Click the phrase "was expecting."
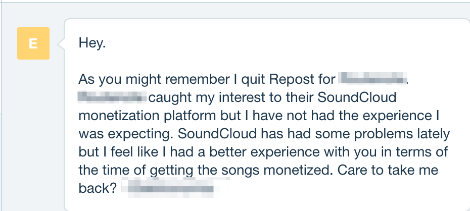Image resolution: width=470 pixels, height=211 pixels. point(126,134)
